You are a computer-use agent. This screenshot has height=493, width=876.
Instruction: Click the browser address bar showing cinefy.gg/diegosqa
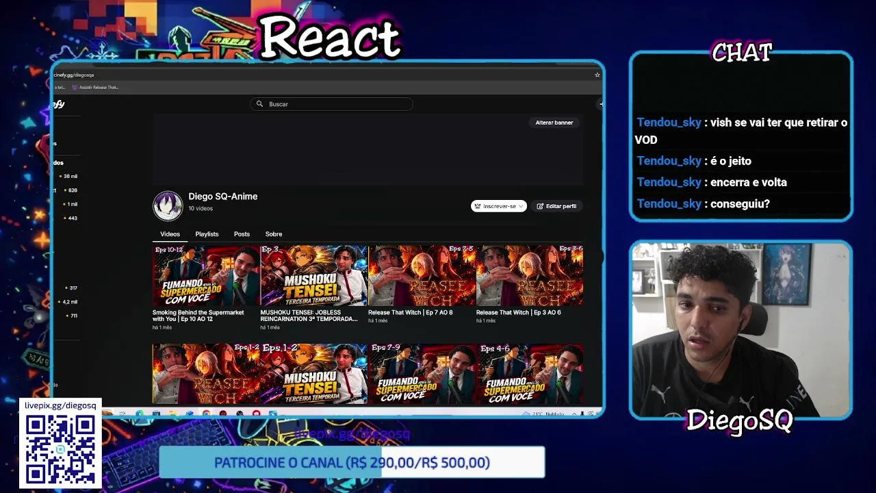[x=74, y=75]
